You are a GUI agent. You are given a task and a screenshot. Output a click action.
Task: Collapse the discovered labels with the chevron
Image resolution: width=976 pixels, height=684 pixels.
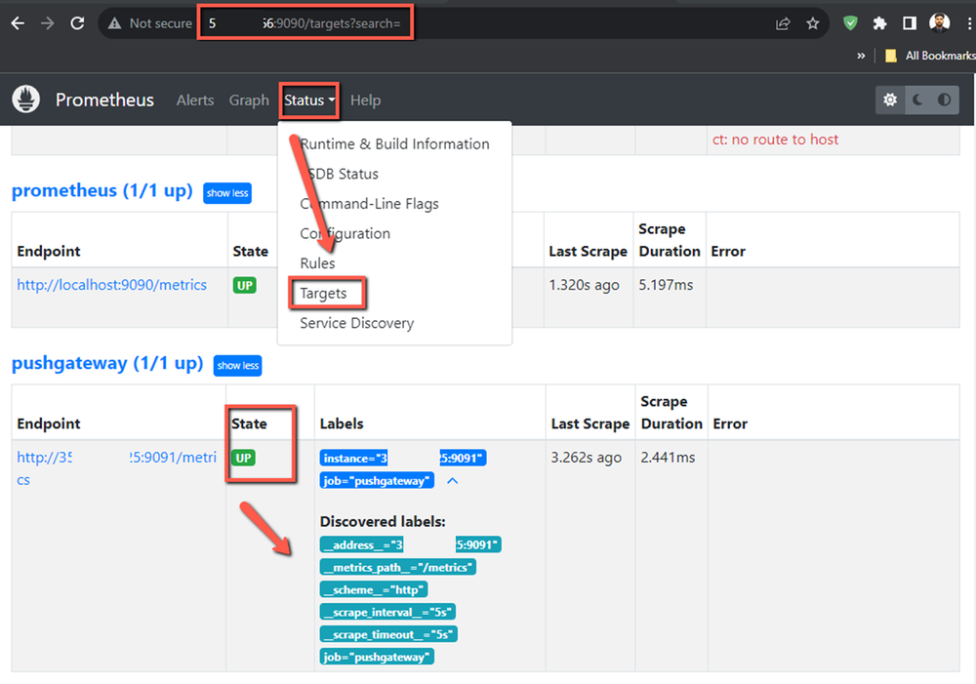450,480
